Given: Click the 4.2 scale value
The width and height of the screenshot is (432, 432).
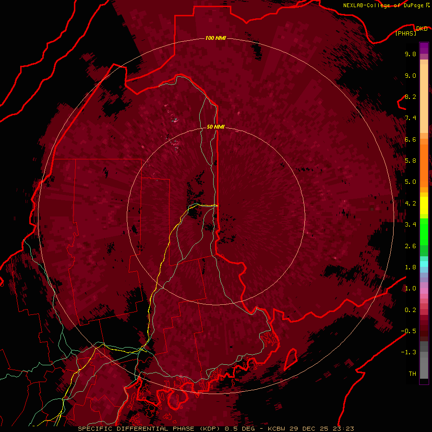Looking at the screenshot, I should coord(410,204).
